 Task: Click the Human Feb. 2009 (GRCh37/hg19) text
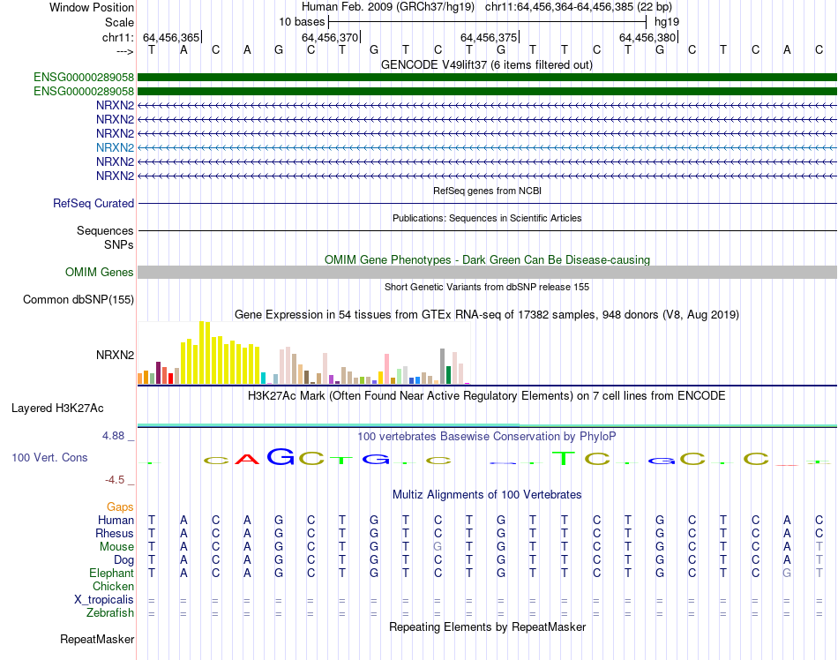click(388, 7)
